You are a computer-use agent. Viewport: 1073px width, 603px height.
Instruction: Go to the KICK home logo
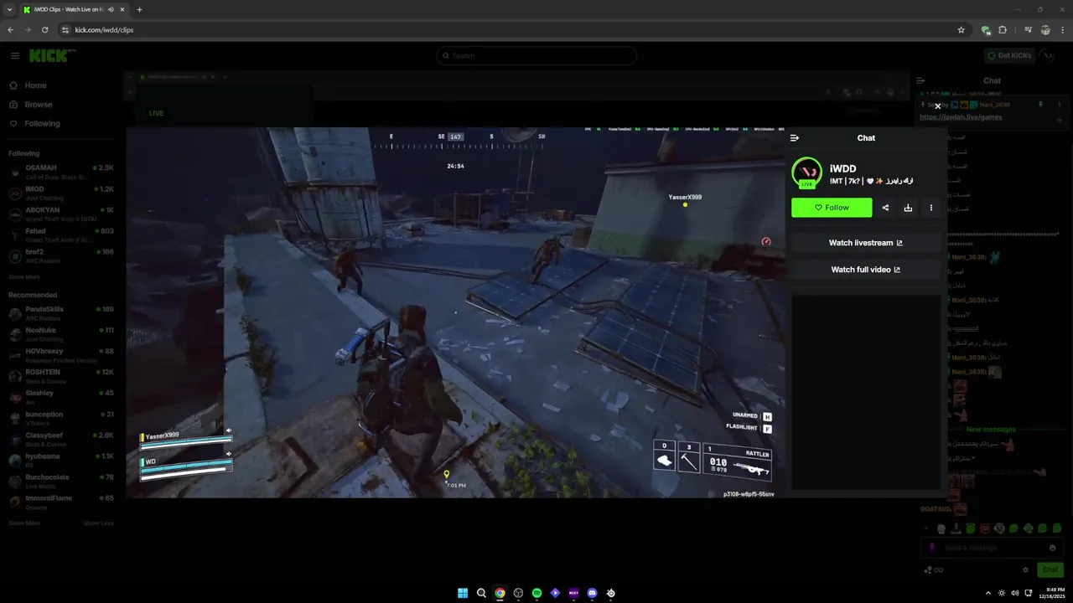(x=48, y=55)
